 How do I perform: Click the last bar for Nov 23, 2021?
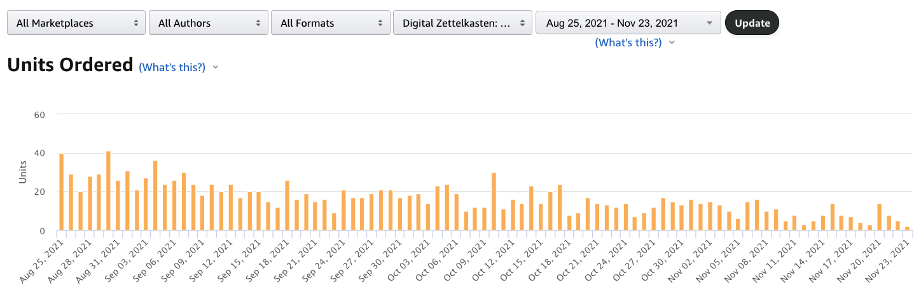click(908, 229)
